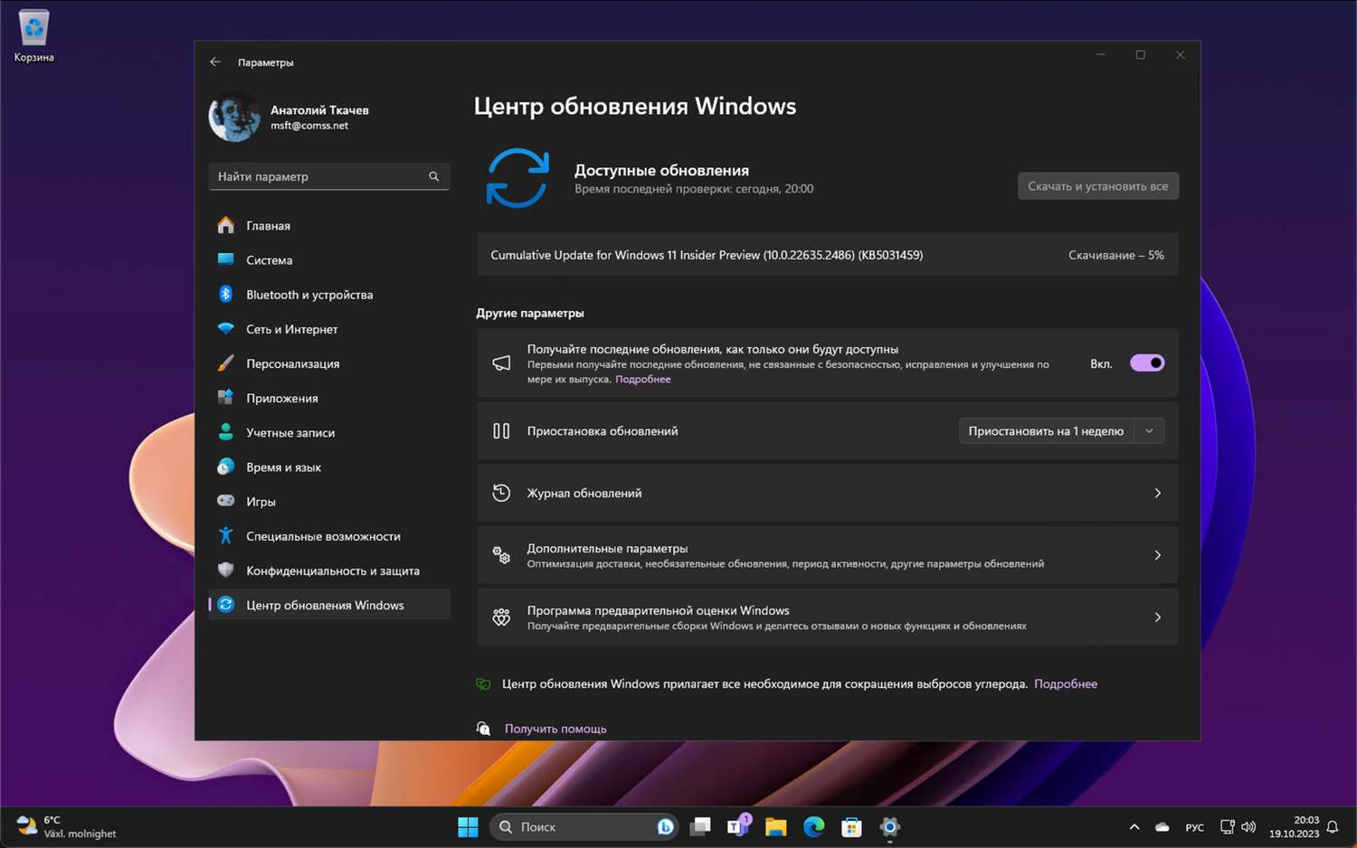Expand the Приостановить на 1 неделю dropdown
This screenshot has width=1357, height=848.
[1149, 431]
